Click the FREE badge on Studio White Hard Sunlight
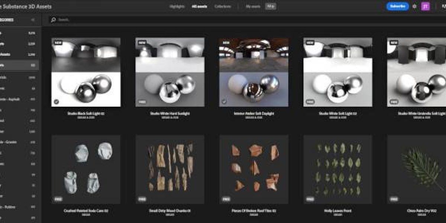The height and width of the screenshot is (223, 446). [142, 101]
